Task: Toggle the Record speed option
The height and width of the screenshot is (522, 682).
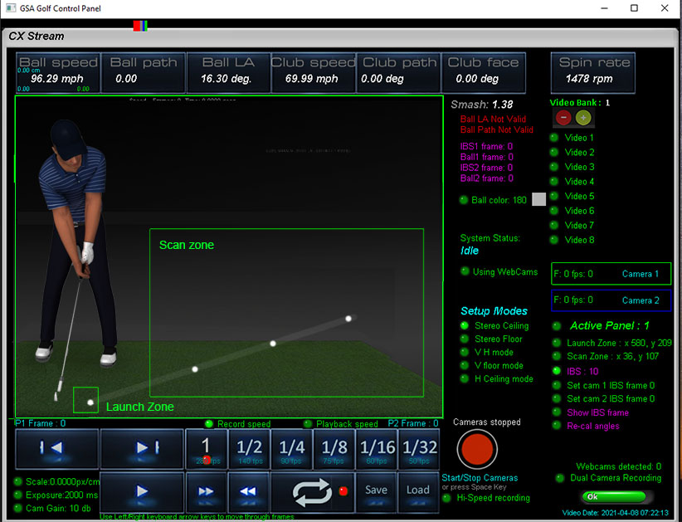Action: click(x=237, y=424)
